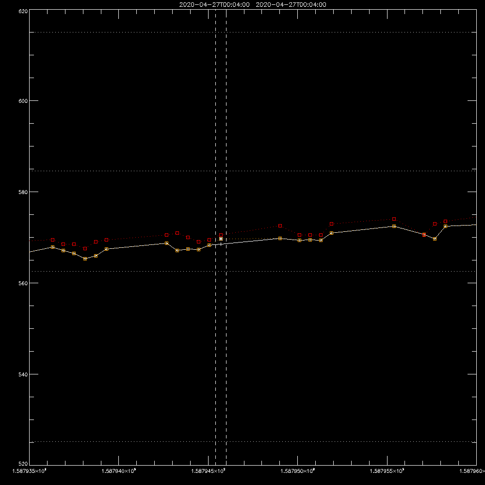Select the 620 y-axis label

(23, 11)
